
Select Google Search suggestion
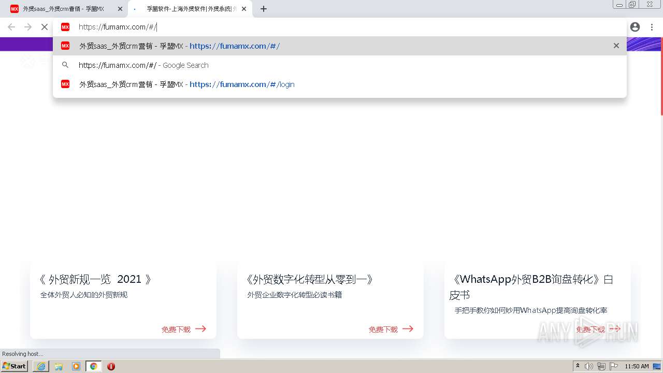[340, 65]
